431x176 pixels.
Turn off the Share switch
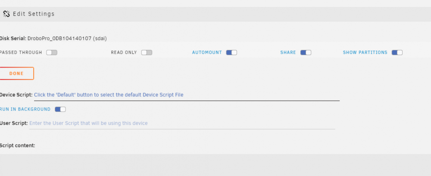coord(306,52)
